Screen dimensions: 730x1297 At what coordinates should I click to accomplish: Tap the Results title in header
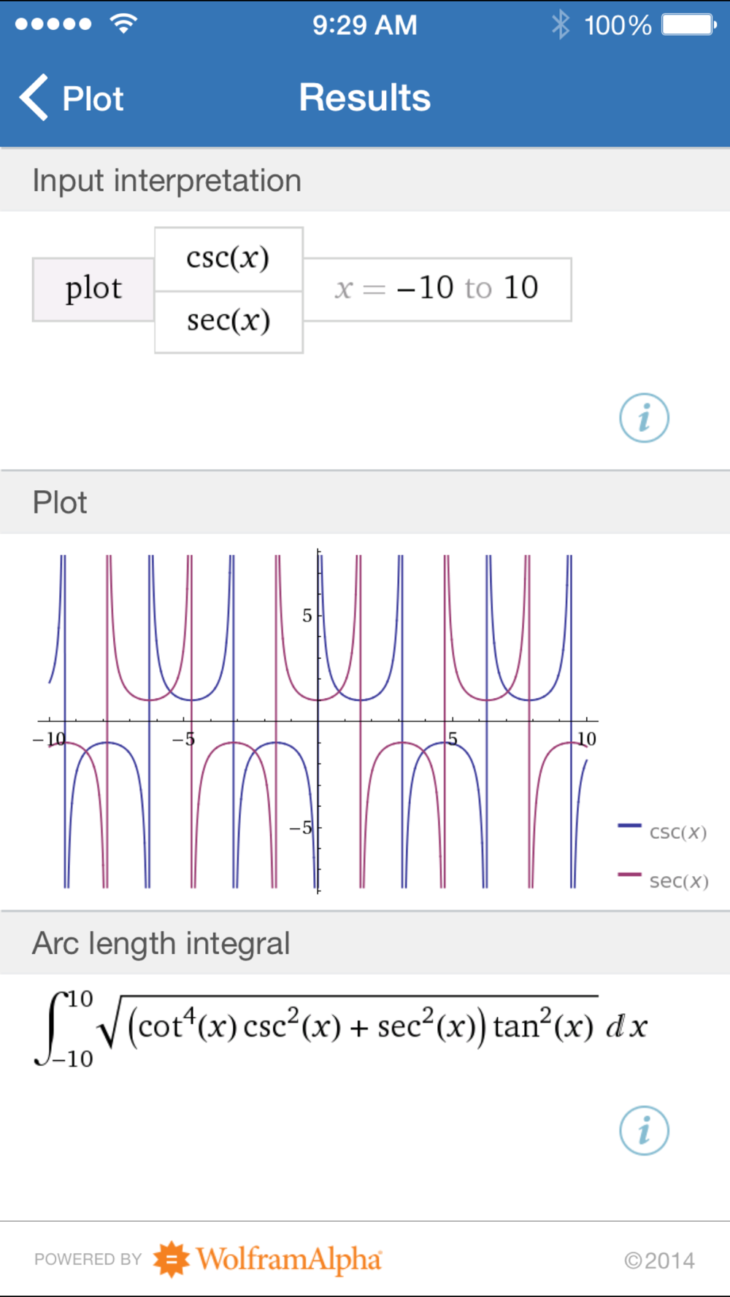pos(365,98)
